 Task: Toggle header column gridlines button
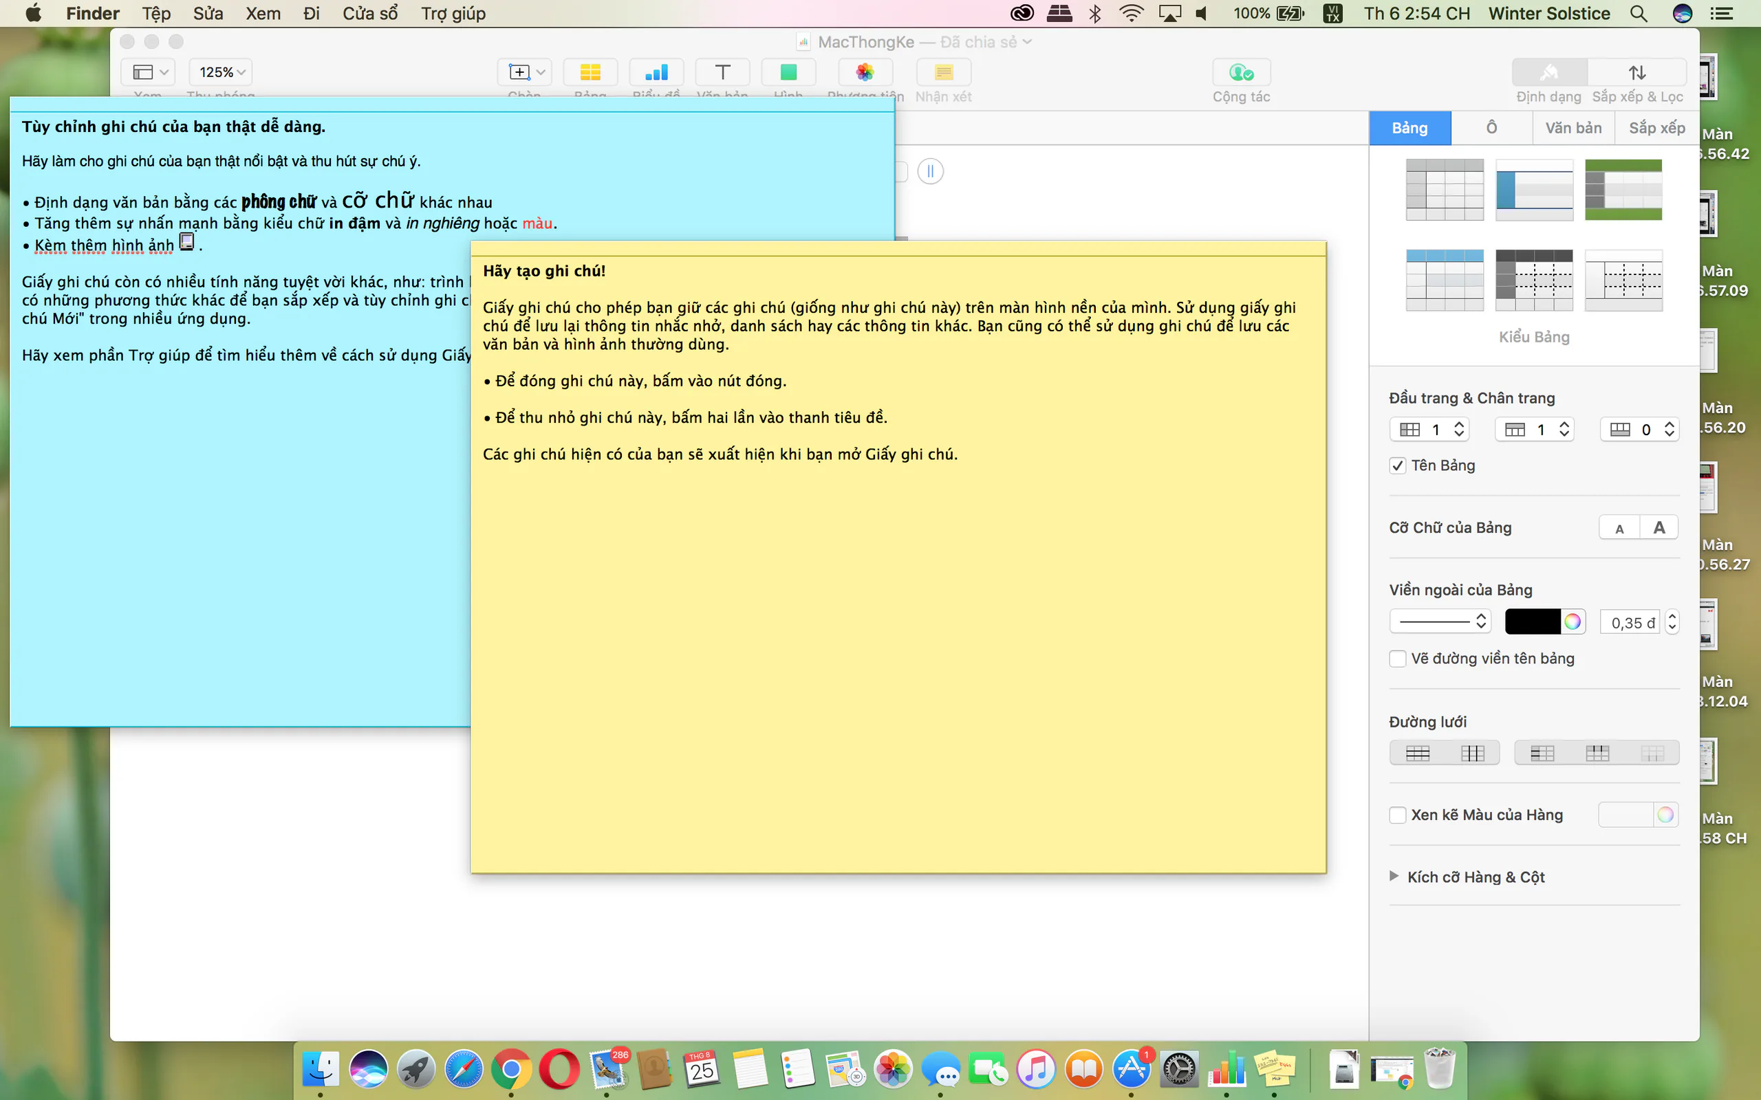click(1542, 753)
